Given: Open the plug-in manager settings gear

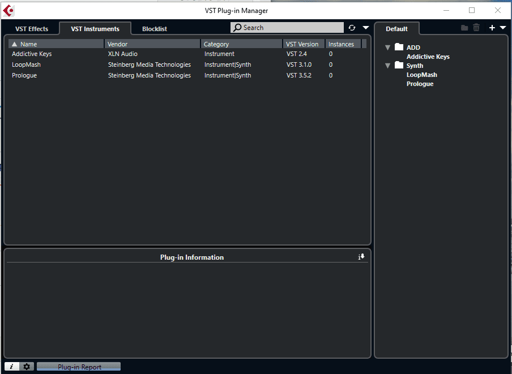Looking at the screenshot, I should [27, 367].
